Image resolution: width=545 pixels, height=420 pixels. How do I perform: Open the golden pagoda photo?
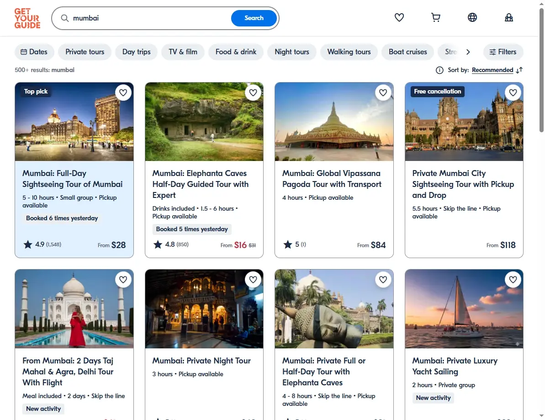(x=334, y=122)
